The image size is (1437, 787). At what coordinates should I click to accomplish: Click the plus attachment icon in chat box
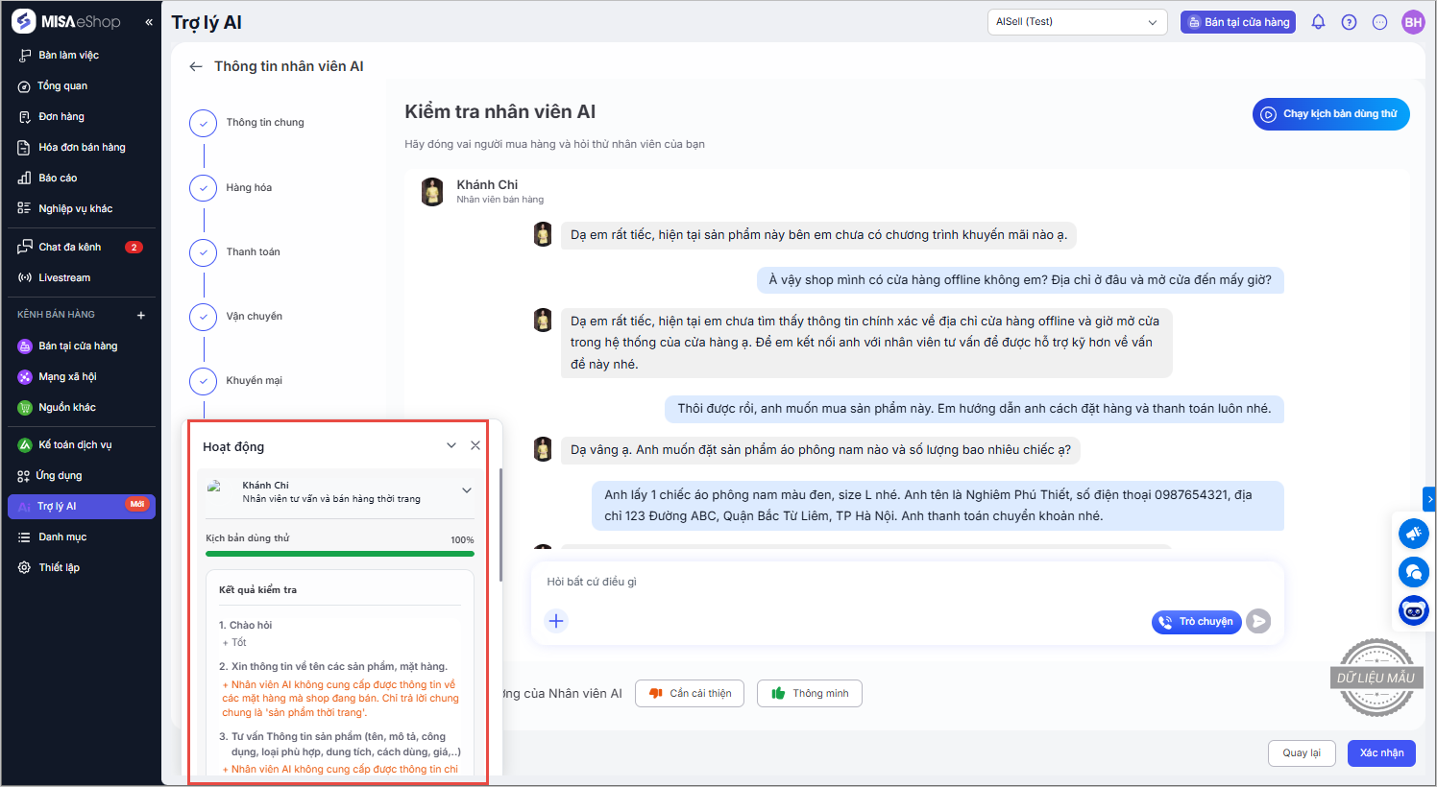coord(556,621)
